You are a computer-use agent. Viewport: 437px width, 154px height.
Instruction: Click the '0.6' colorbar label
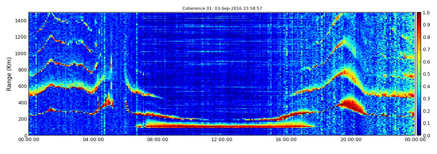click(426, 62)
